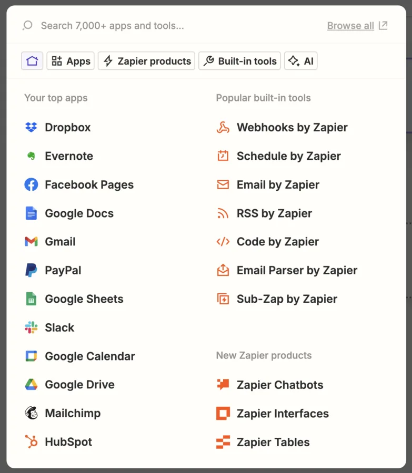
Task: Click the Browse all link
Action: click(x=350, y=25)
